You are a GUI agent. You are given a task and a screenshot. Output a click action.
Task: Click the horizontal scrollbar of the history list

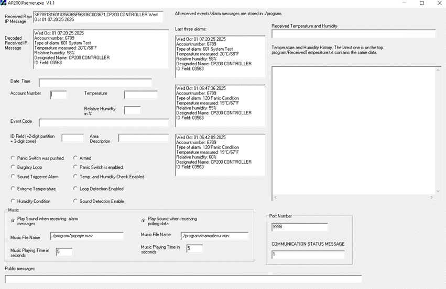[x=353, y=197]
